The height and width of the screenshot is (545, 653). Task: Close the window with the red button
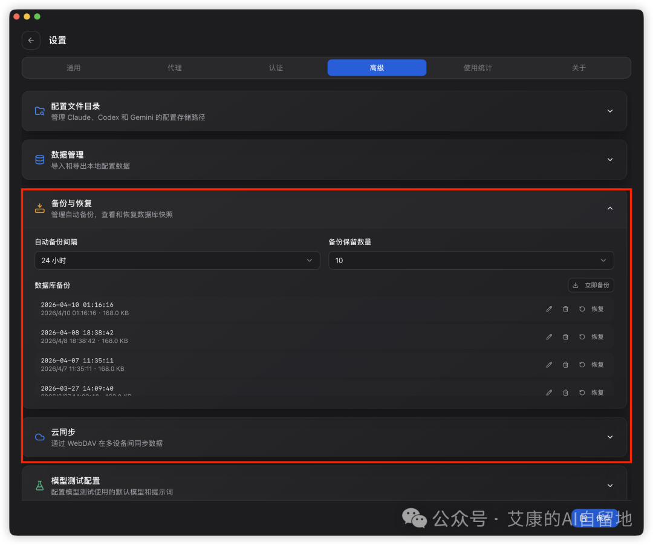pos(17,17)
